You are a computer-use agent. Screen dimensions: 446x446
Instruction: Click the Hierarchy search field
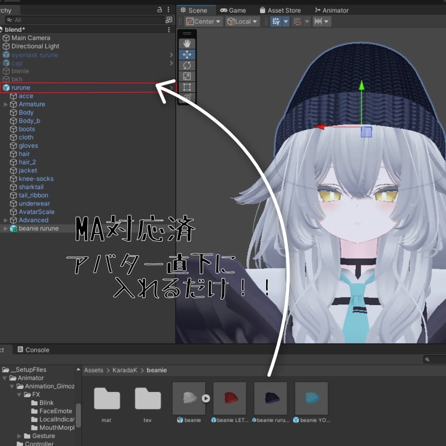(84, 20)
